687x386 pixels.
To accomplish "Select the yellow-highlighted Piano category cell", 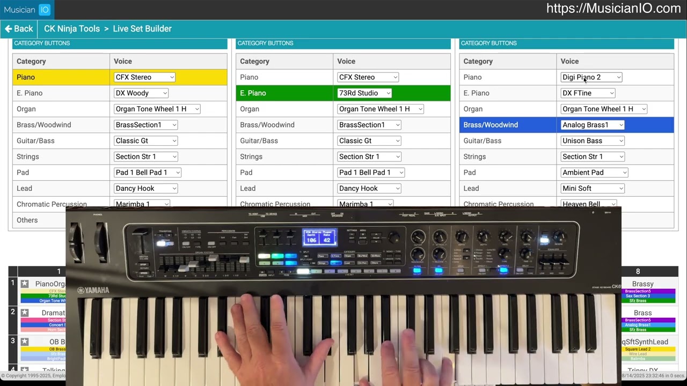I will tap(61, 77).
